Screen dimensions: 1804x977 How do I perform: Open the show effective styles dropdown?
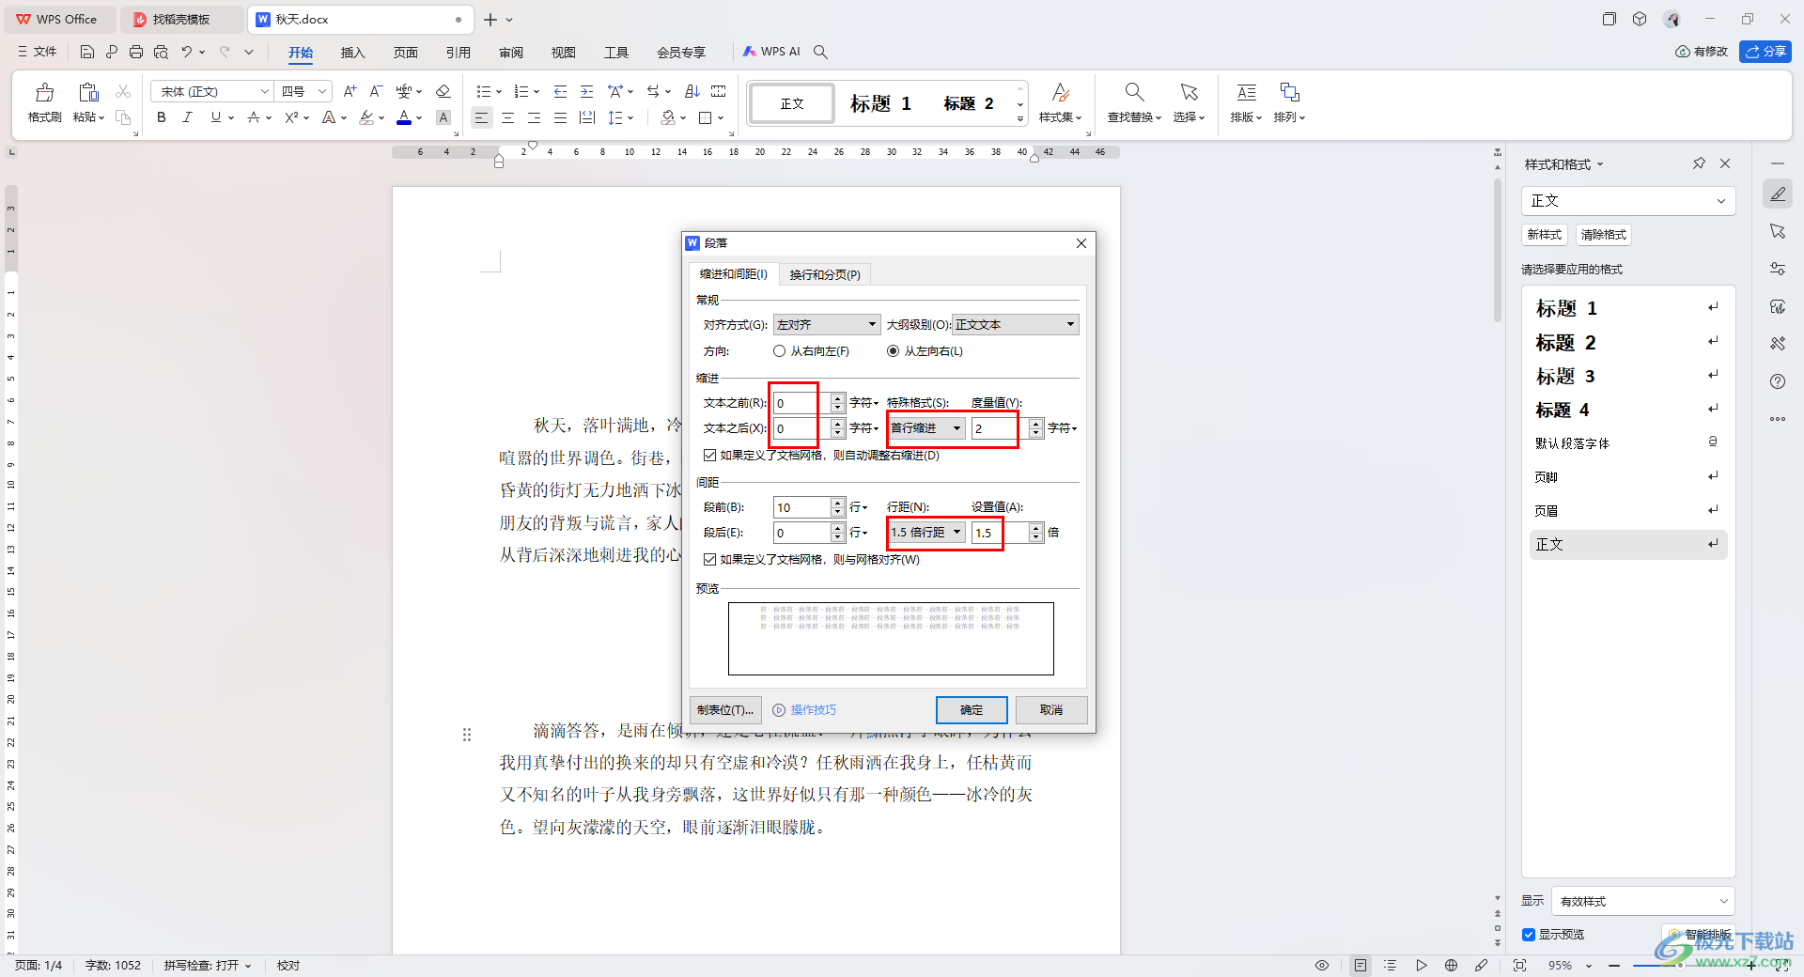click(1643, 901)
